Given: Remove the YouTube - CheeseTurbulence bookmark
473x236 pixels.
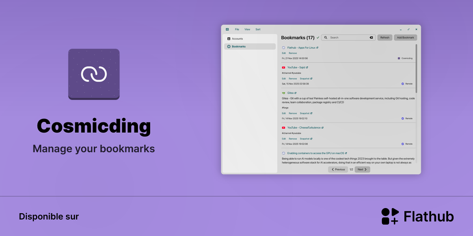Looking at the screenshot, I should [293, 139].
